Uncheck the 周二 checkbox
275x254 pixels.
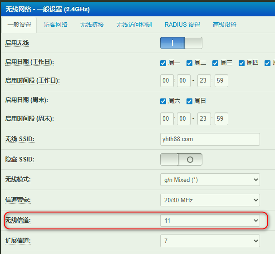point(190,63)
